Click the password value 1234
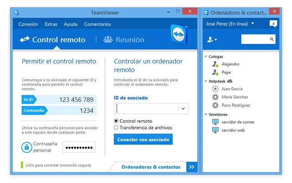The height and width of the screenshot is (183, 292). coord(87,110)
